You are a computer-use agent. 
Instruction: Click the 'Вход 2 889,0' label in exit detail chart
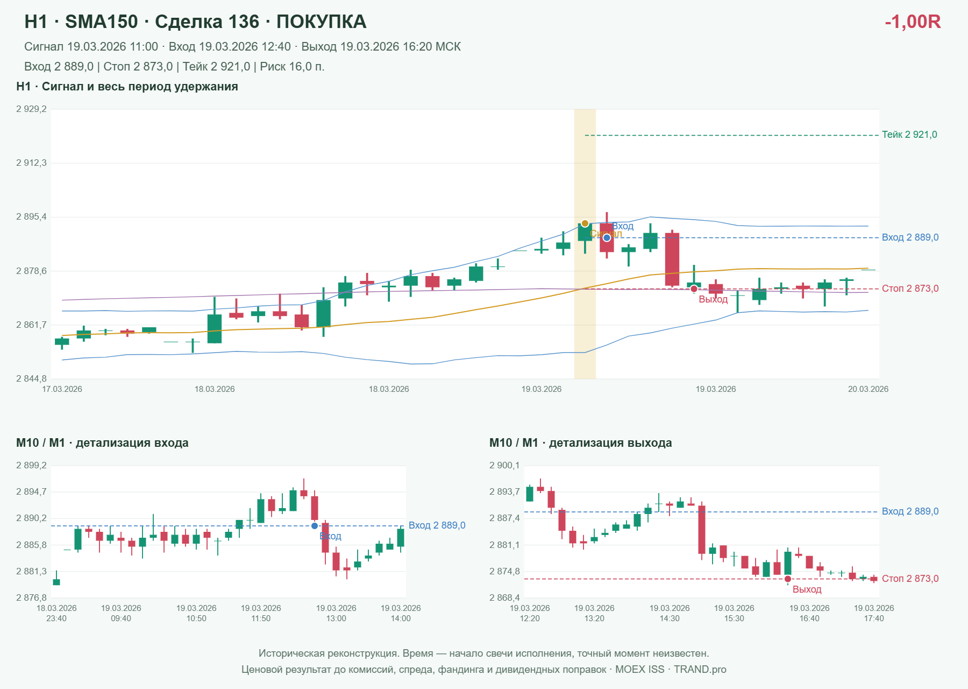pos(910,511)
